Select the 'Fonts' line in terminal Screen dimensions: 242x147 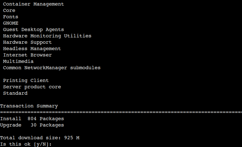tap(11, 17)
